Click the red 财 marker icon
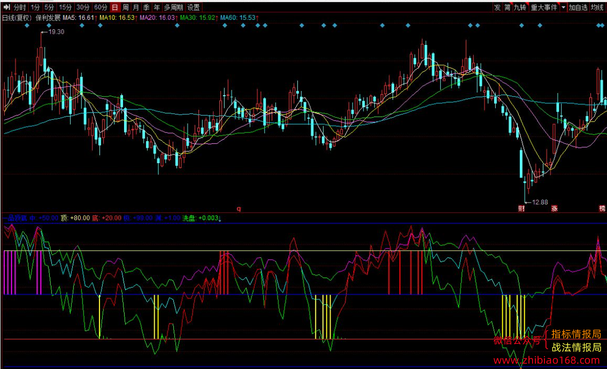607x369 pixels. 521,209
